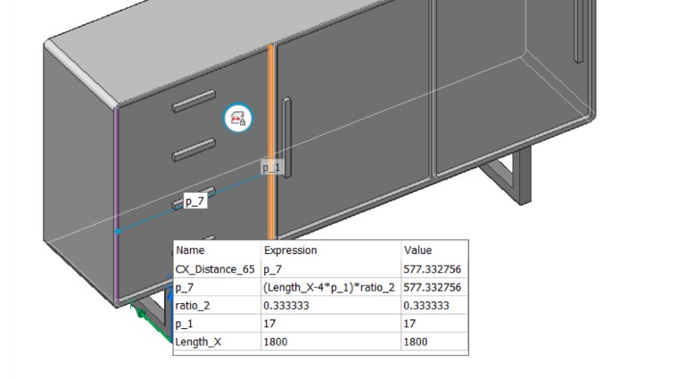This screenshot has height=379, width=685.
Task: Click the blue dimension endpoint on purple edge
Action: point(118,232)
